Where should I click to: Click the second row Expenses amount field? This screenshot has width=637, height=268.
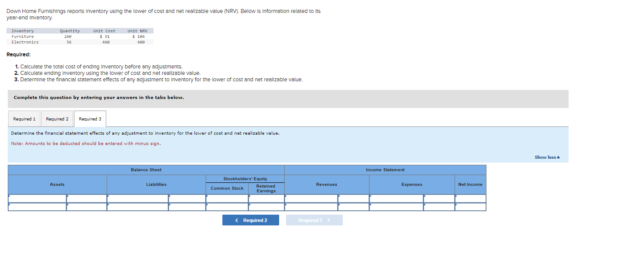pyautogui.click(x=439, y=207)
